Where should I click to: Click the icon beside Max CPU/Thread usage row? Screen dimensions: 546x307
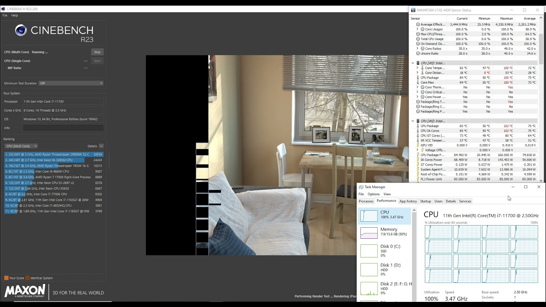click(x=418, y=34)
